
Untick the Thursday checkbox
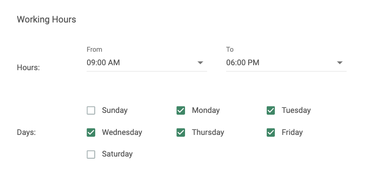point(181,132)
